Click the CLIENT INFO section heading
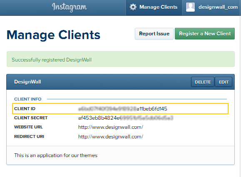 (x=28, y=99)
